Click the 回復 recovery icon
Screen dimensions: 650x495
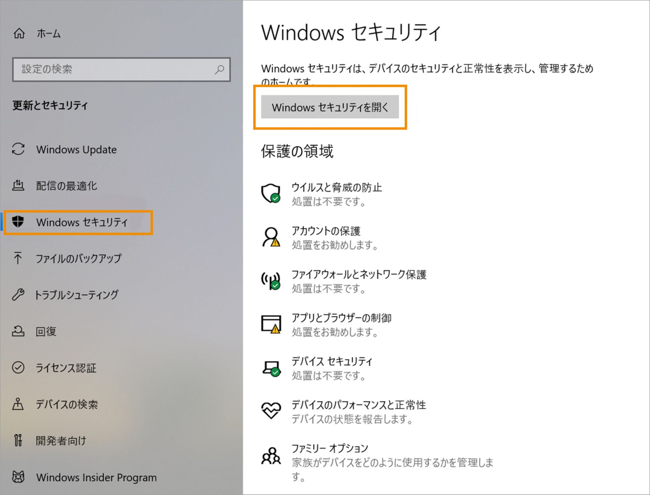point(18,331)
